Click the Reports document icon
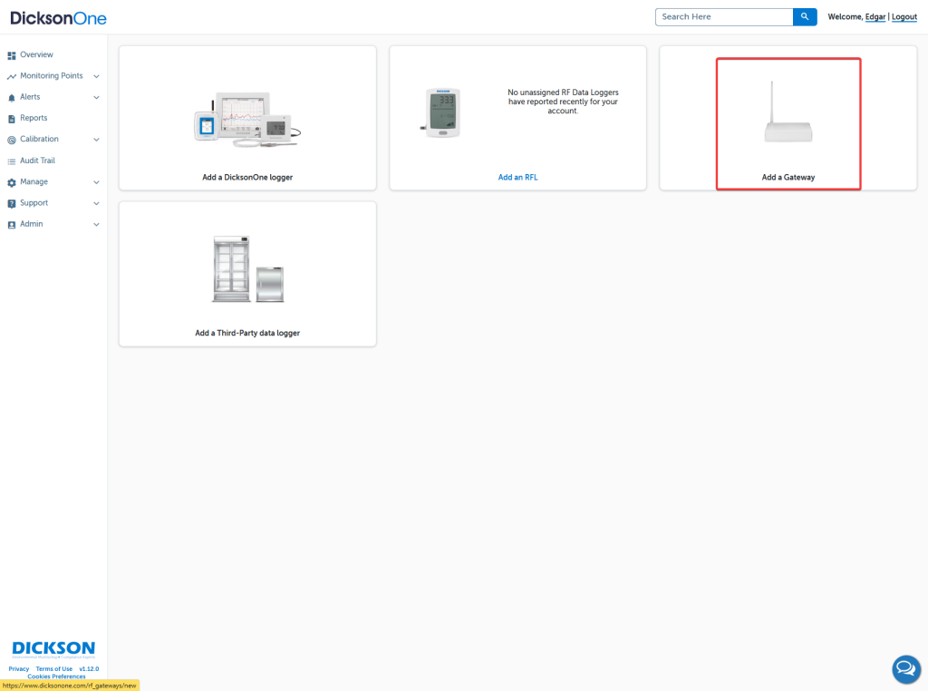 point(12,119)
